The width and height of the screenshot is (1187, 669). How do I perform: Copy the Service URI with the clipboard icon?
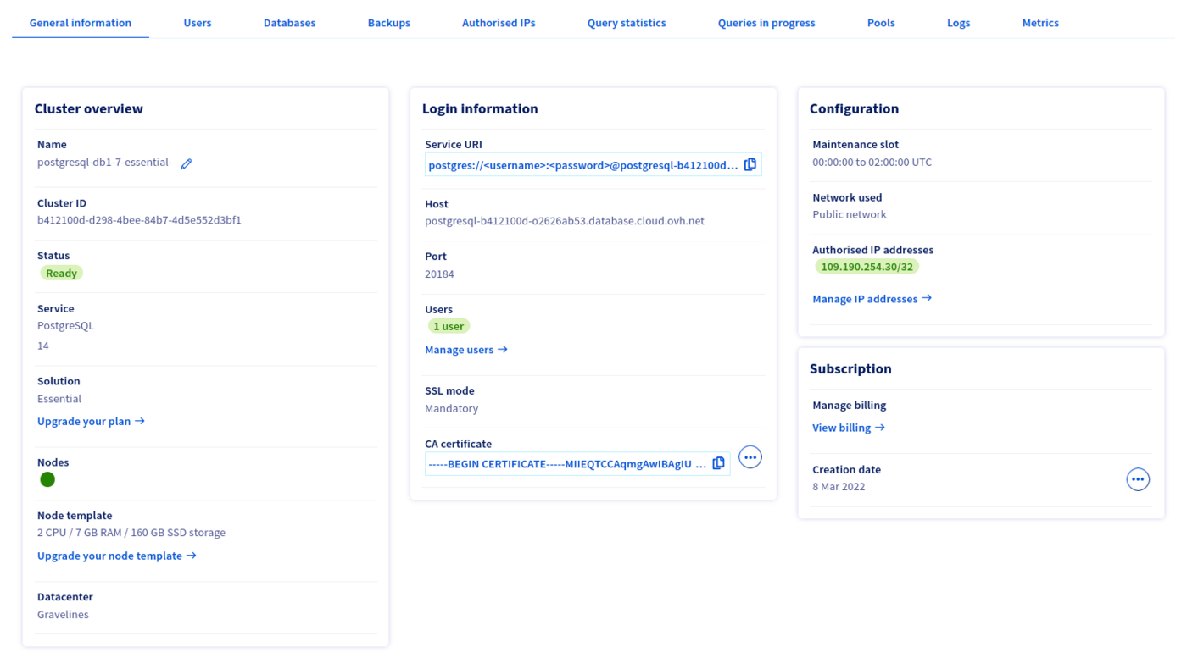pyautogui.click(x=750, y=164)
